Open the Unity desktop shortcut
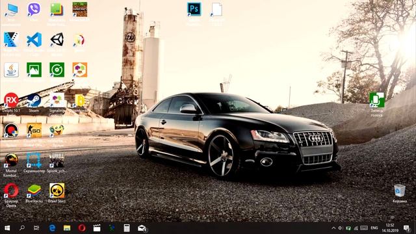Image resolution: width=416 pixels, height=234 pixels. tap(57, 40)
